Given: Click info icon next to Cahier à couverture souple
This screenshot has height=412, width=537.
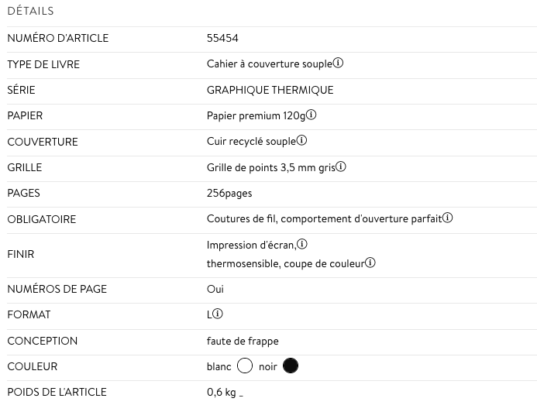Looking at the screenshot, I should tap(339, 64).
